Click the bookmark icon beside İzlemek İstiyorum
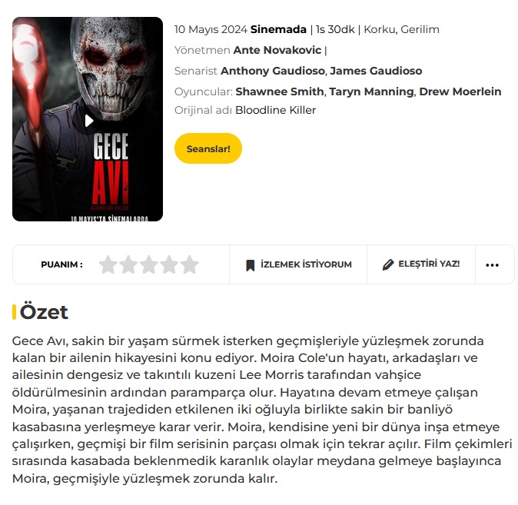The width and height of the screenshot is (518, 505). coord(251,265)
